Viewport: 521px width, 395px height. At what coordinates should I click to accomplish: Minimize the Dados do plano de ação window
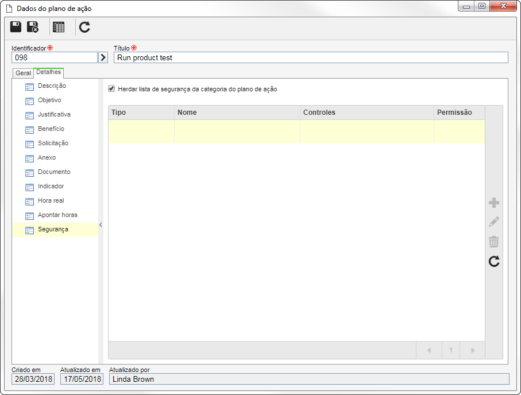point(466,6)
